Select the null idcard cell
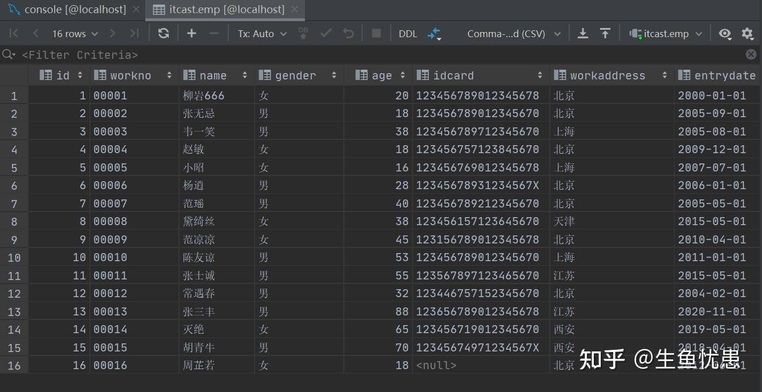 click(x=481, y=365)
